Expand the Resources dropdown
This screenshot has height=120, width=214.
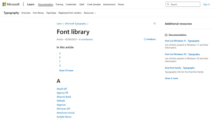tap(90, 13)
